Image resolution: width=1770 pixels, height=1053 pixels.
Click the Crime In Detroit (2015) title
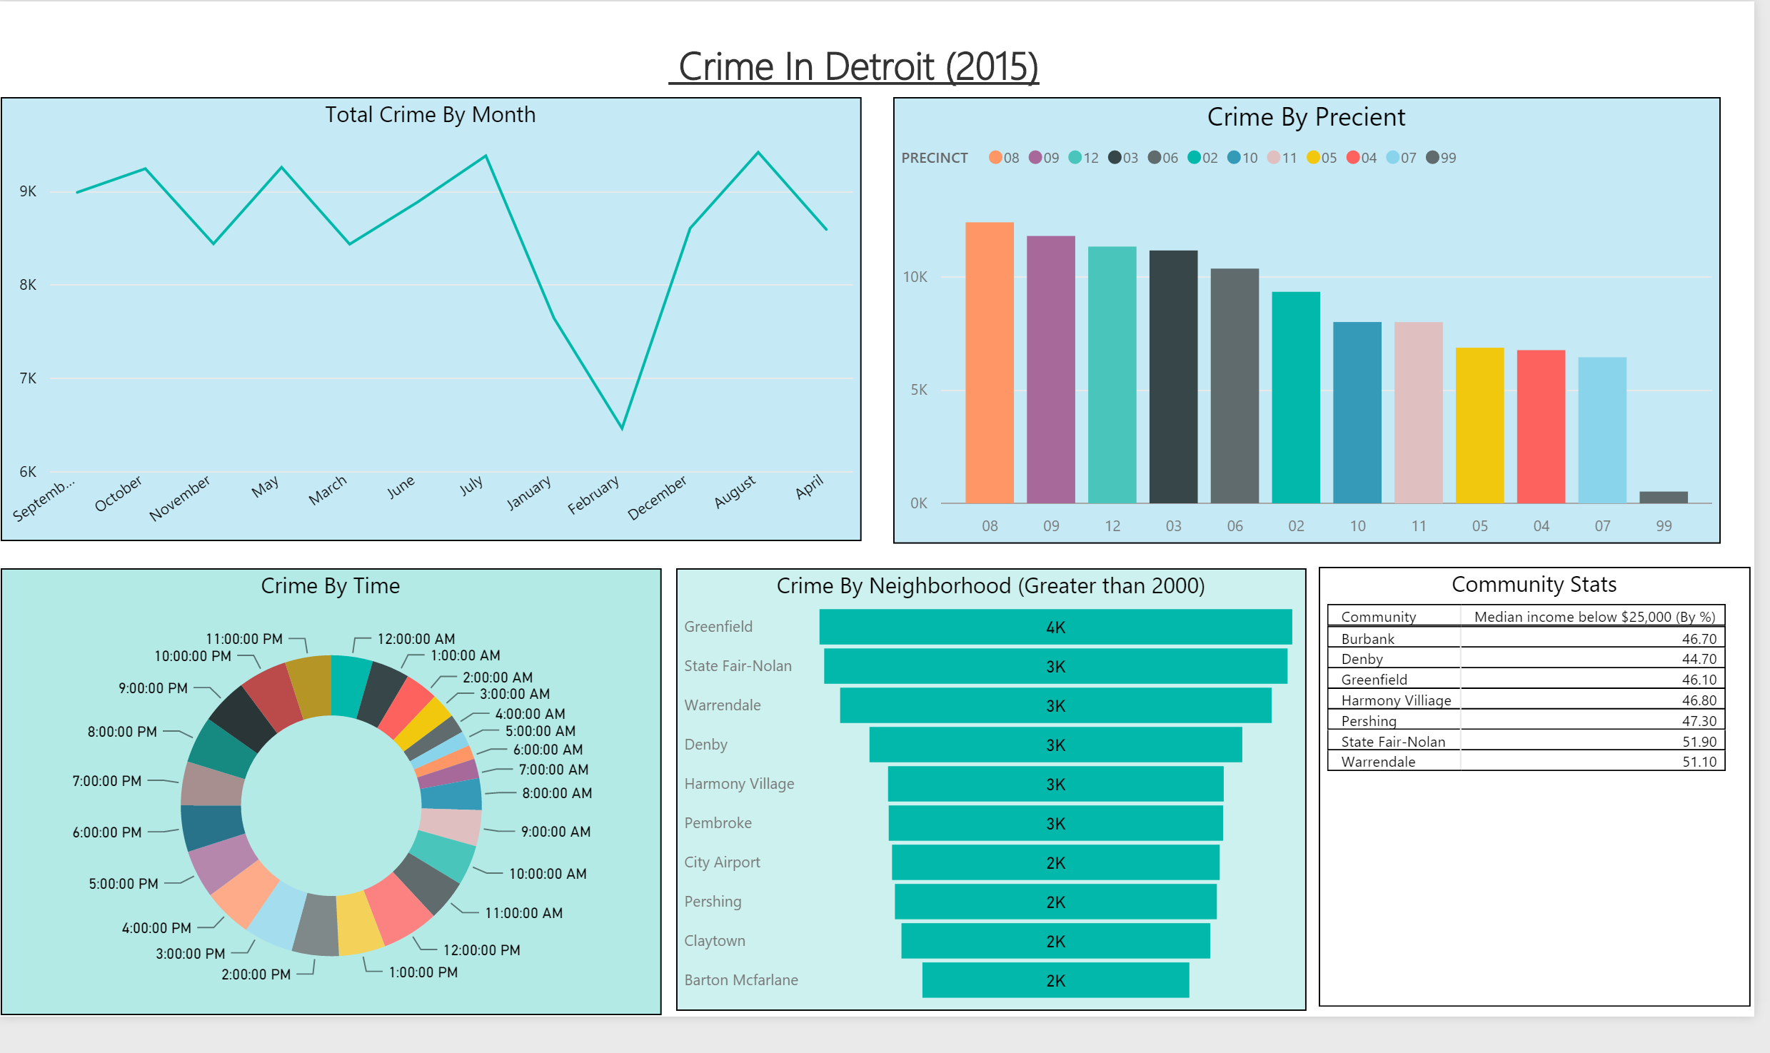click(858, 67)
